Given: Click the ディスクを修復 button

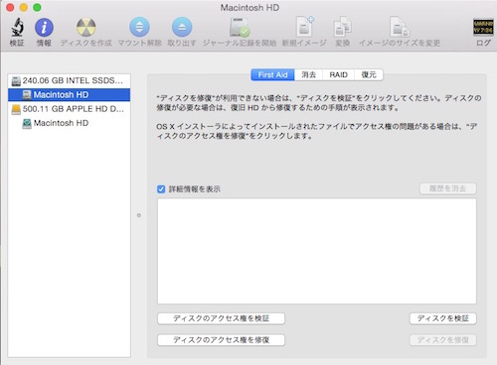Looking at the screenshot, I should 443,340.
